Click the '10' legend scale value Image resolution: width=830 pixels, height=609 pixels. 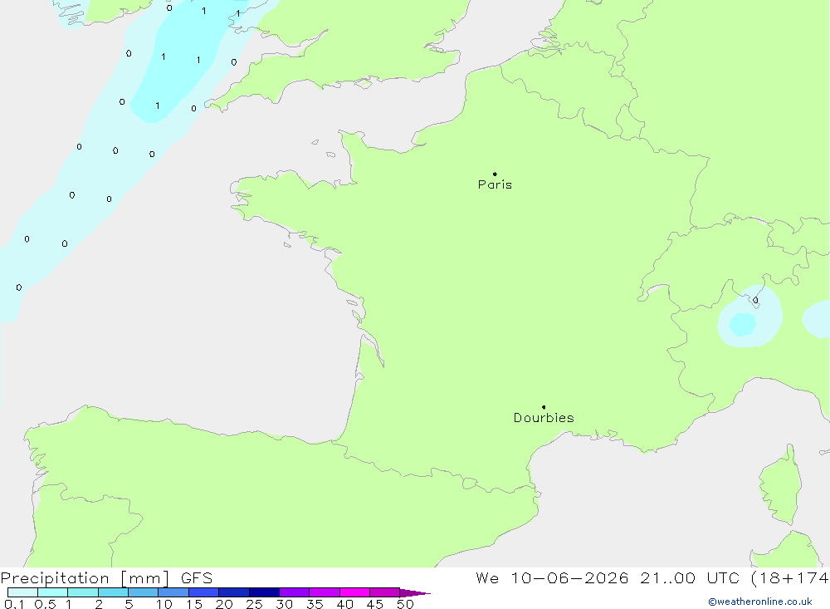click(x=164, y=604)
